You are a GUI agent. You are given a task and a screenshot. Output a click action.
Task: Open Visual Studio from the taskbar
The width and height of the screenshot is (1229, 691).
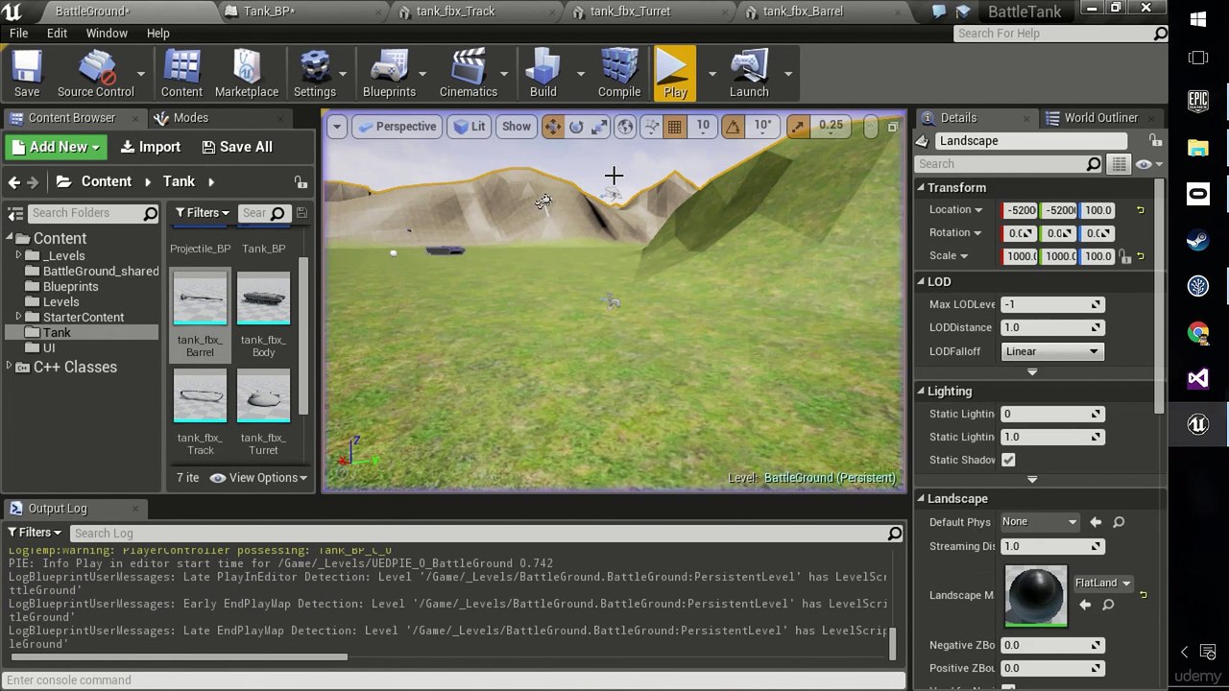click(1198, 379)
